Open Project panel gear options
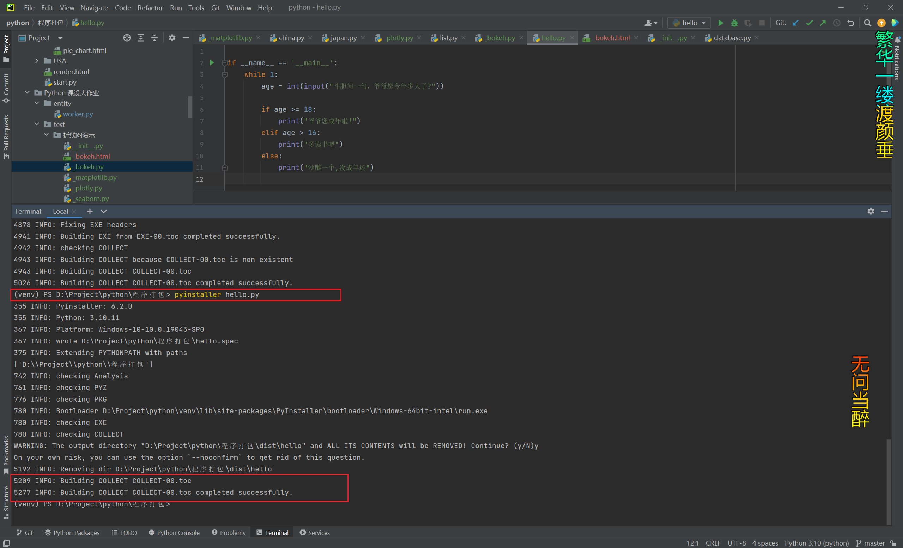The height and width of the screenshot is (548, 903). (172, 38)
